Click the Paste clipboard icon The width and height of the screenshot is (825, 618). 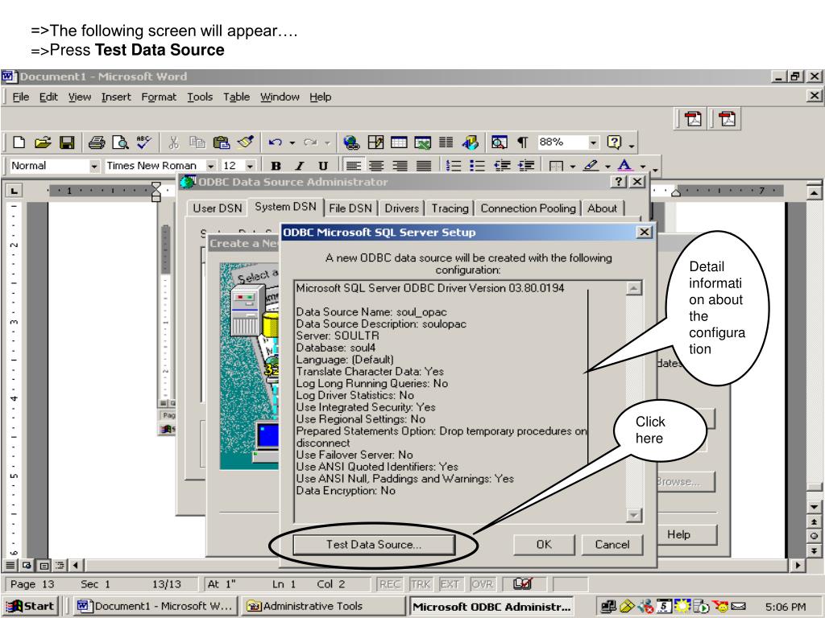pyautogui.click(x=222, y=142)
